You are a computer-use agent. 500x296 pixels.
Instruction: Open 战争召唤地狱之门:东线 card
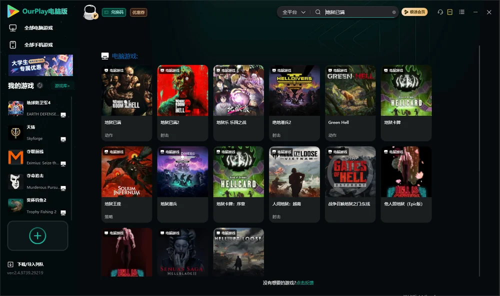[350, 184]
